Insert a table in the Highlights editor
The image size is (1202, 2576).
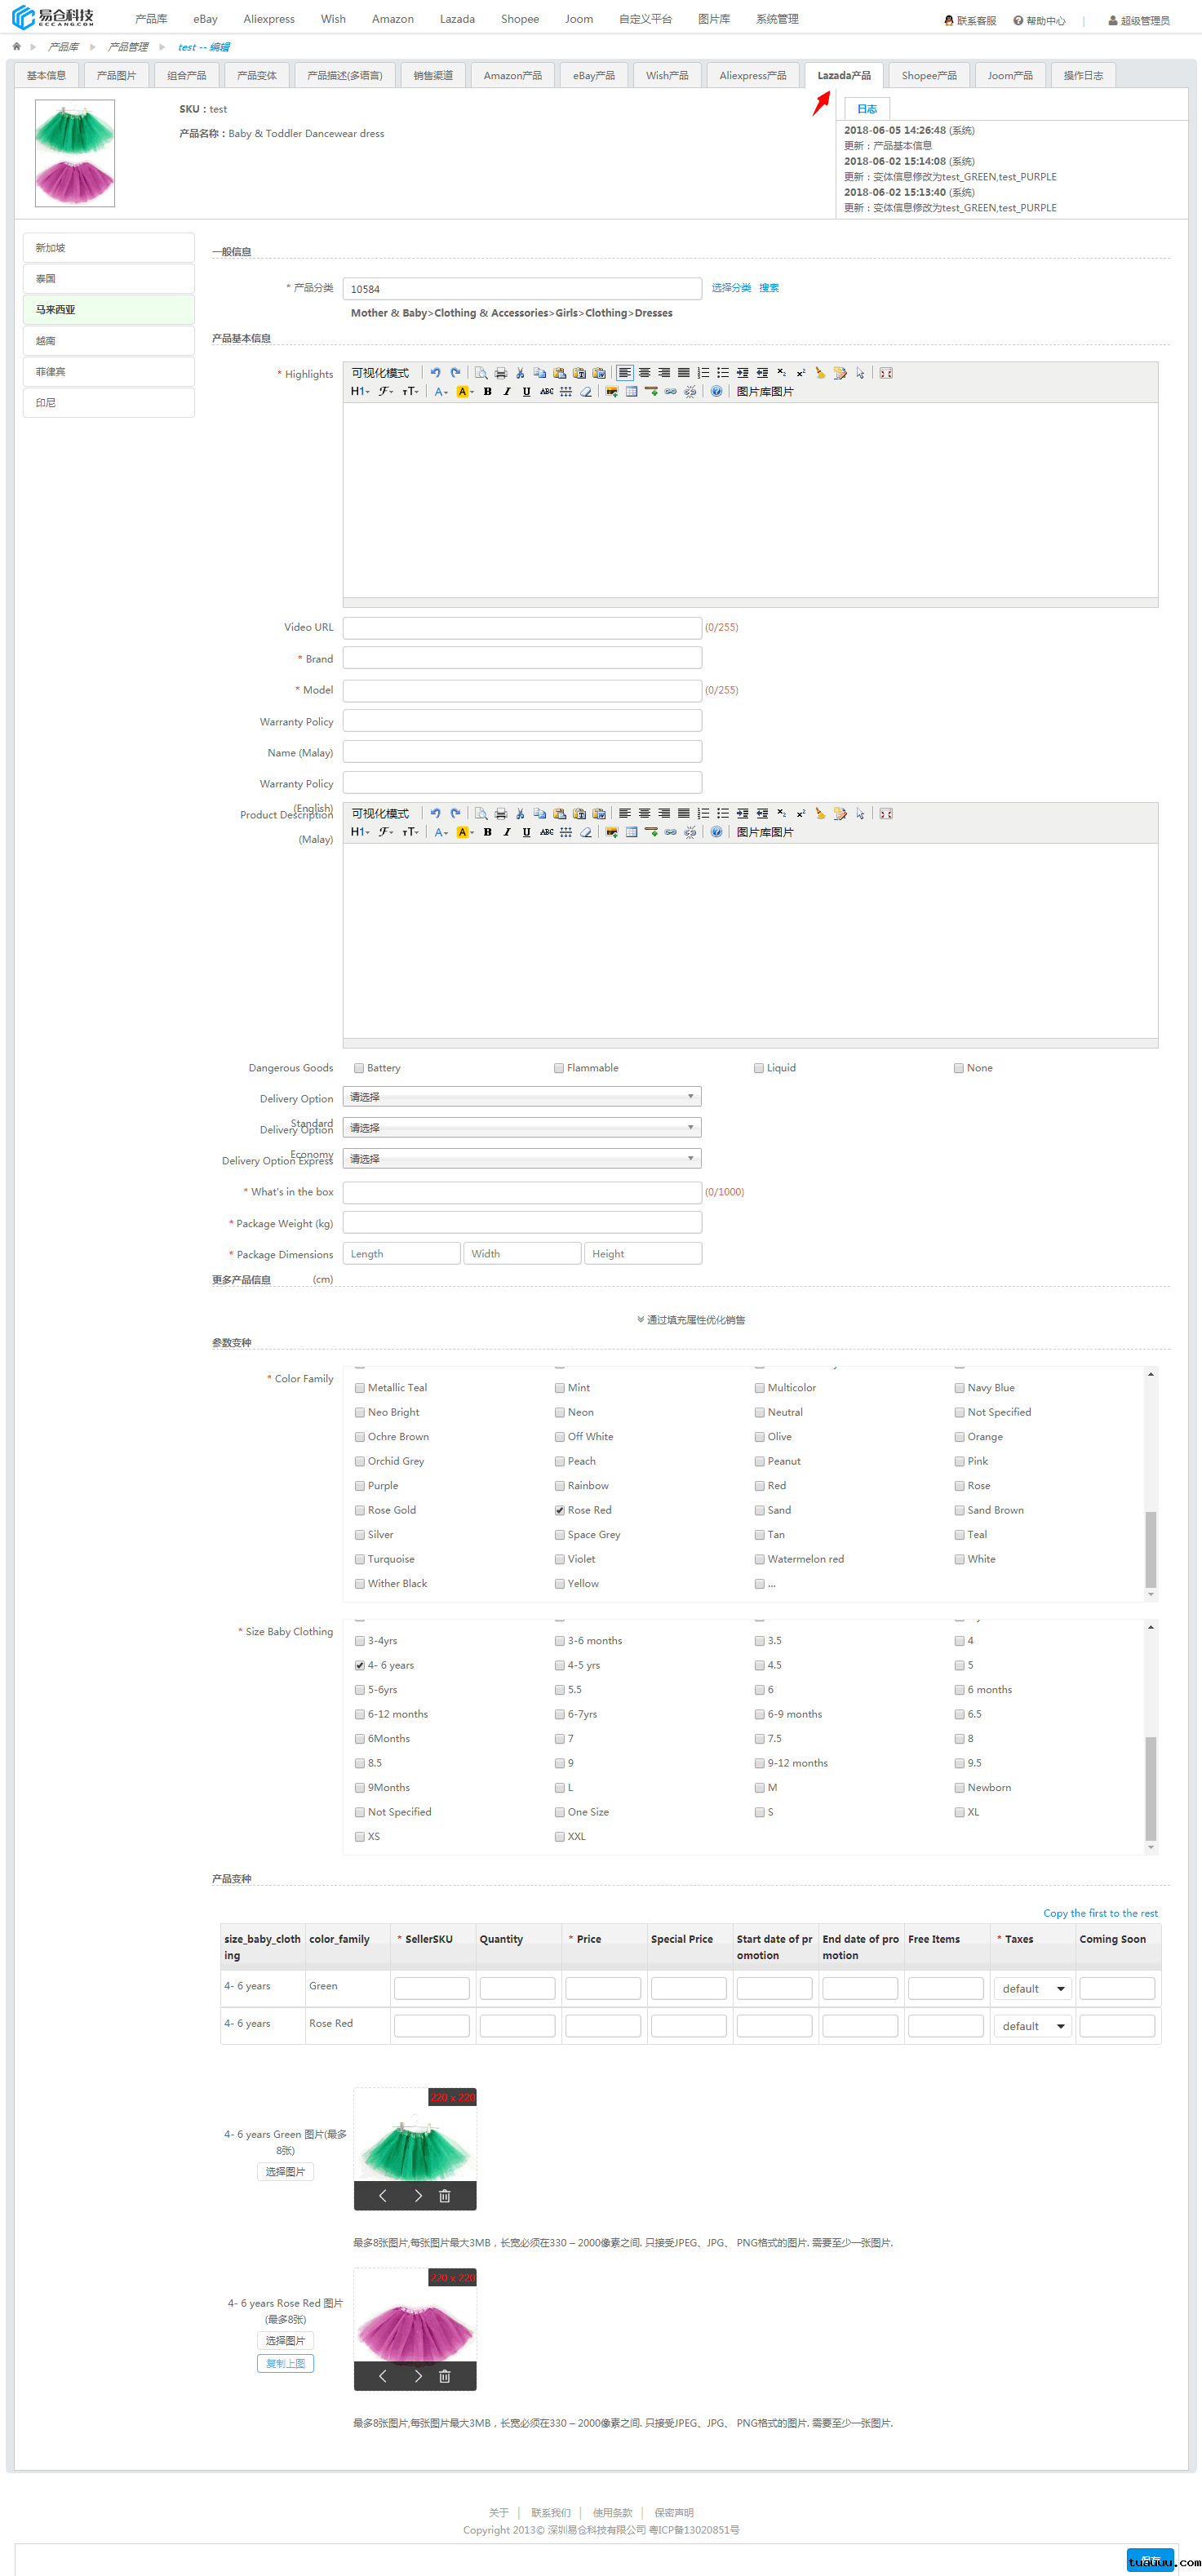tap(631, 392)
